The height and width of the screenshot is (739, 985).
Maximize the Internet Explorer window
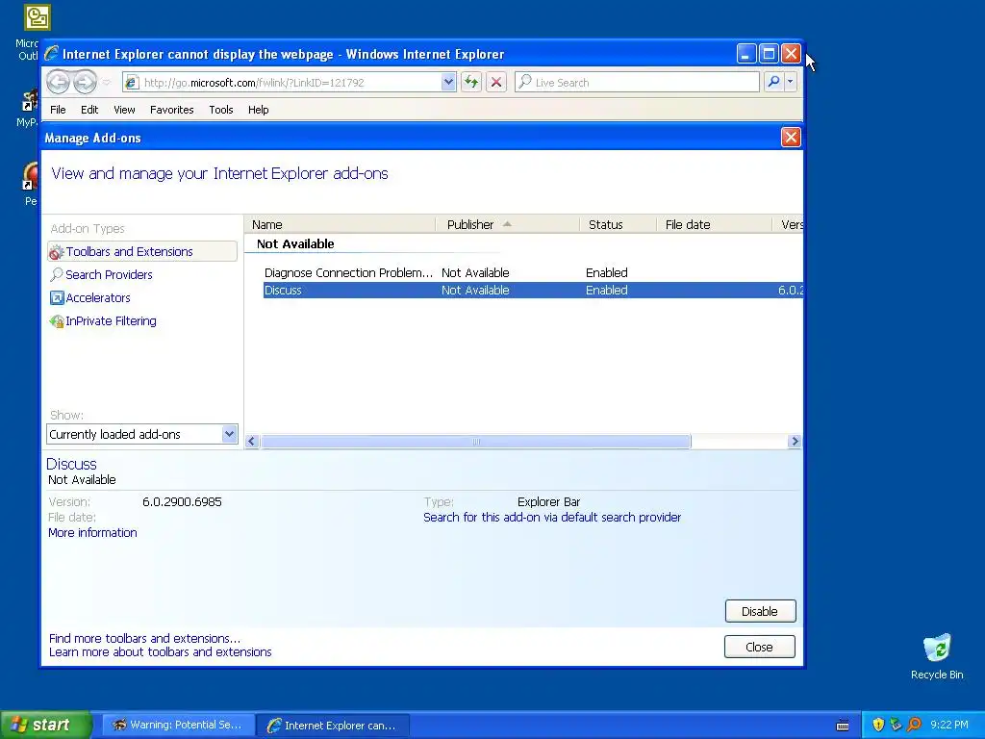click(769, 54)
